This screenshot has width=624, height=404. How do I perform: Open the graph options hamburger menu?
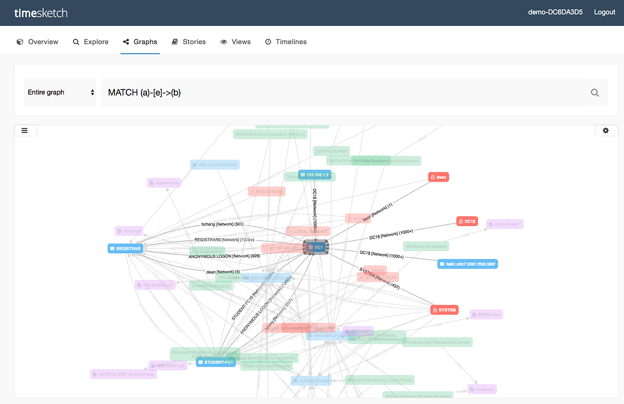25,130
